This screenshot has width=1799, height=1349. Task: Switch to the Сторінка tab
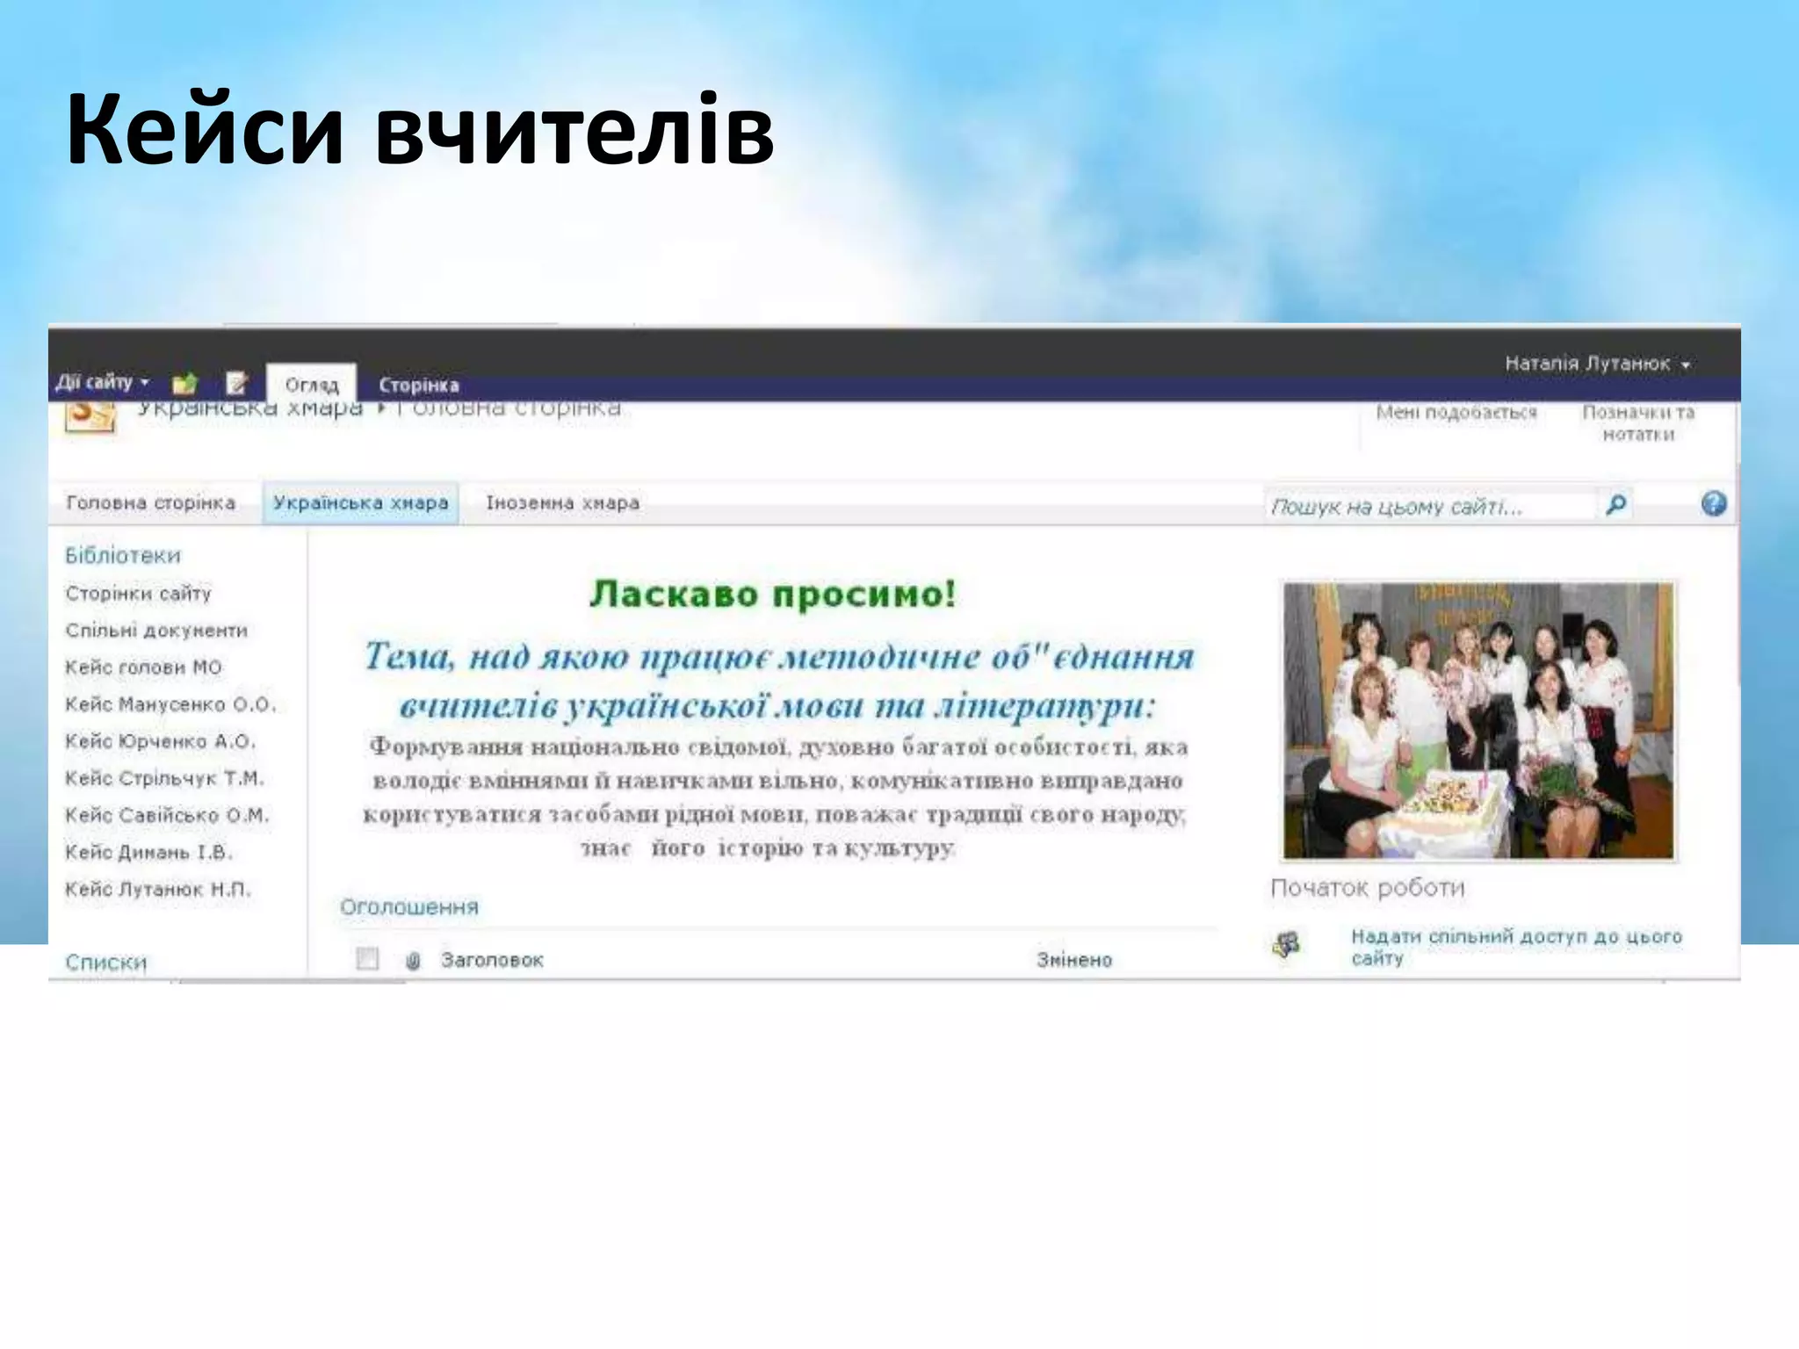[418, 385]
